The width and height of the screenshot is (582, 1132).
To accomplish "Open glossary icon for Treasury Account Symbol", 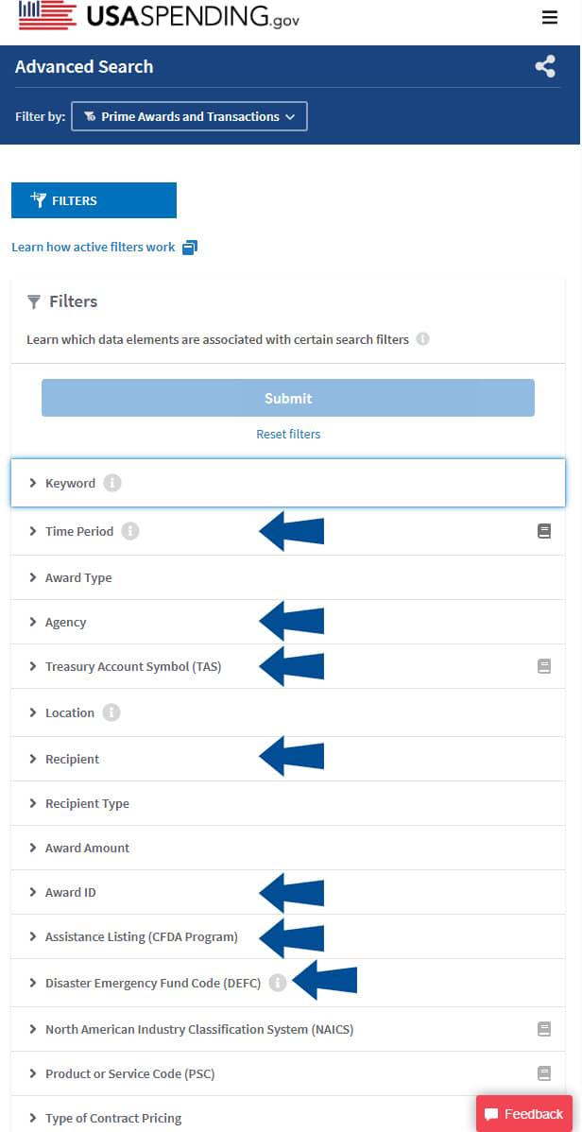I will [x=544, y=666].
